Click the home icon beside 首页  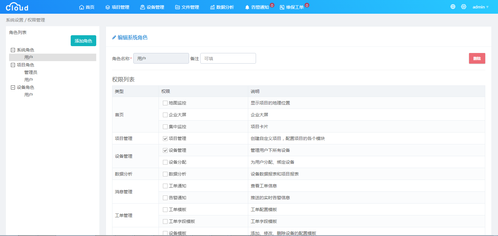(82, 7)
